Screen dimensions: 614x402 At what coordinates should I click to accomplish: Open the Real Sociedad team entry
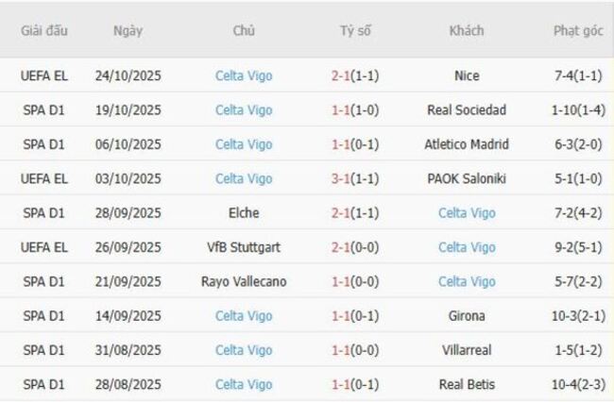[x=467, y=110]
